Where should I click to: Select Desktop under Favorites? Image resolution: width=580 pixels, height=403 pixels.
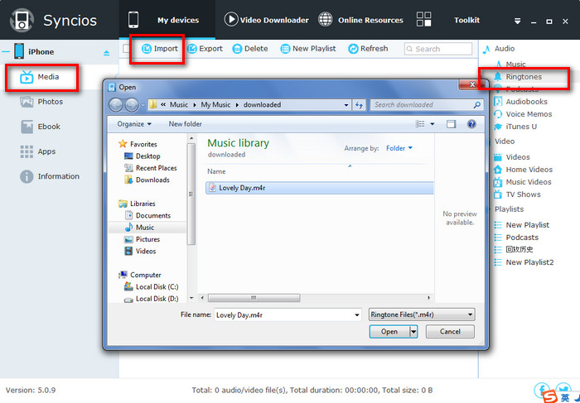pyautogui.click(x=148, y=156)
